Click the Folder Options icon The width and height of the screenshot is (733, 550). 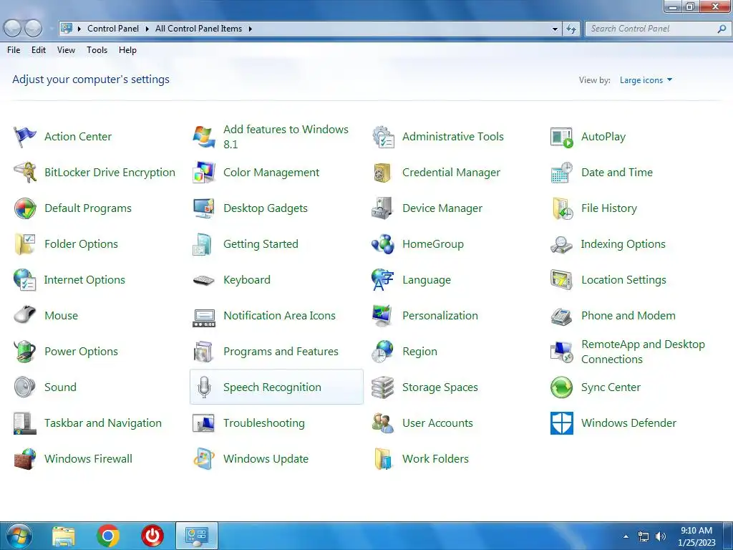pos(25,244)
